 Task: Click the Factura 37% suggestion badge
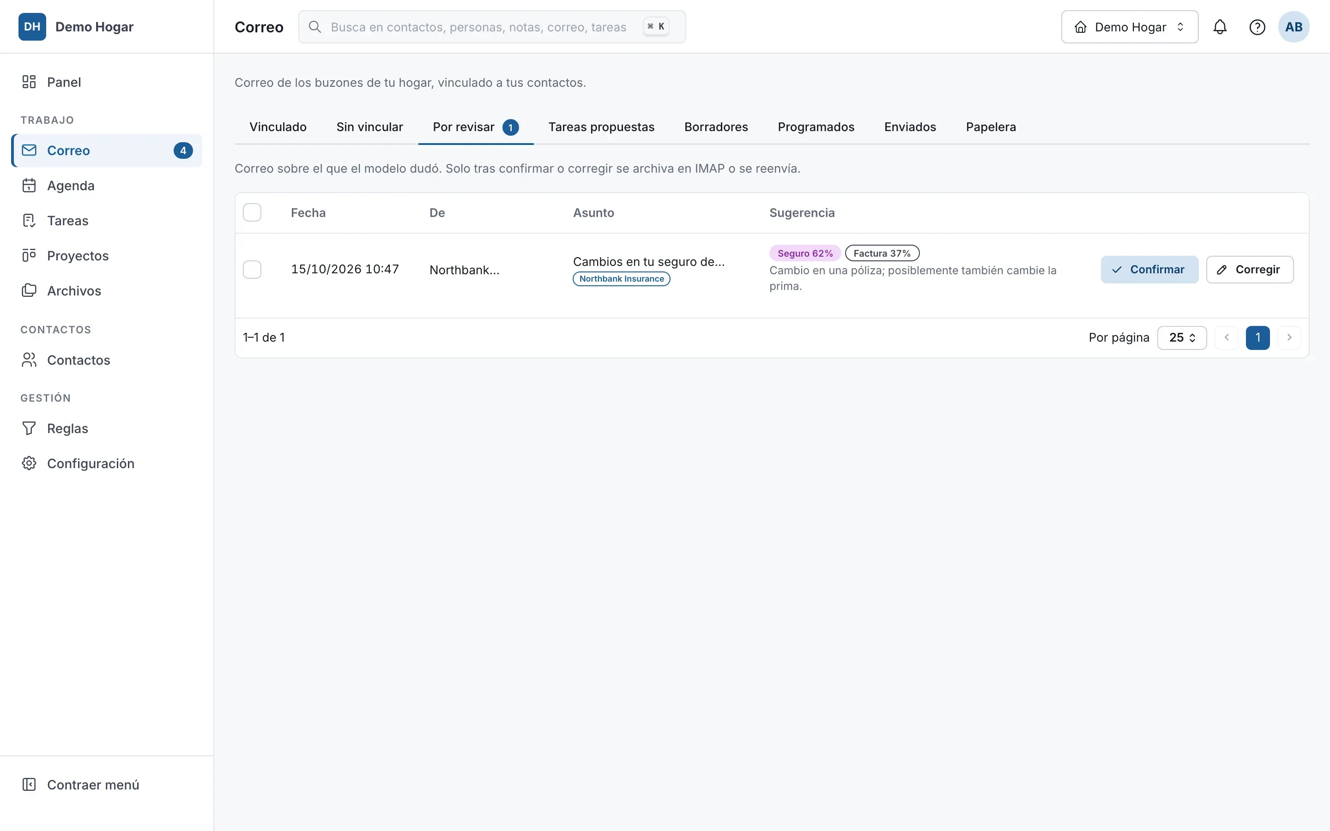(x=882, y=253)
